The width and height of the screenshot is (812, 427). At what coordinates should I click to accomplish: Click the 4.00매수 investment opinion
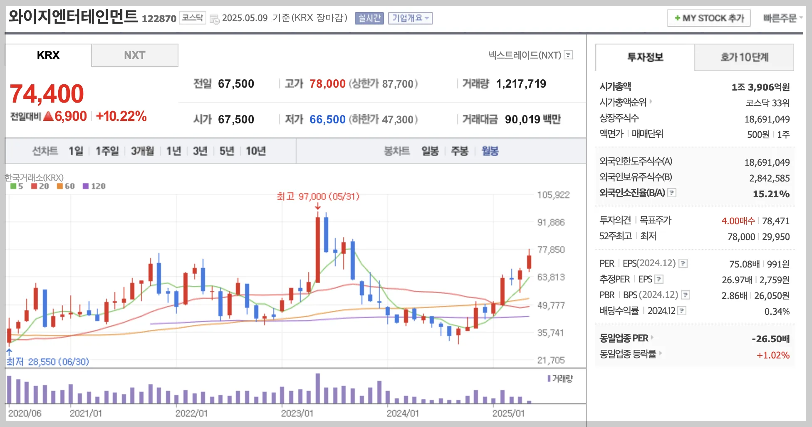coord(738,221)
